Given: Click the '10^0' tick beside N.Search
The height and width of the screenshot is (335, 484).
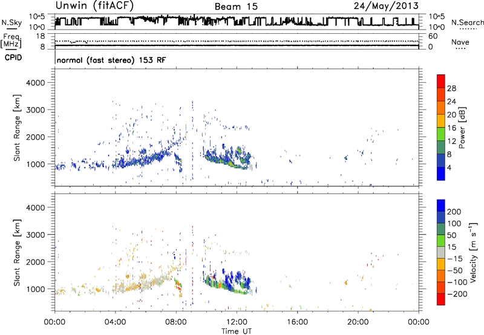Looking at the screenshot, I should (437, 27).
